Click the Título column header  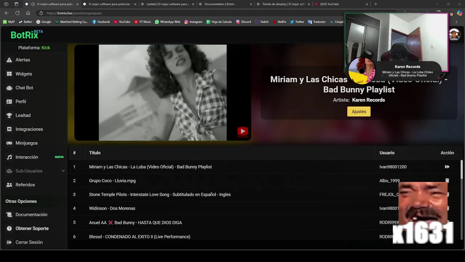click(x=95, y=153)
